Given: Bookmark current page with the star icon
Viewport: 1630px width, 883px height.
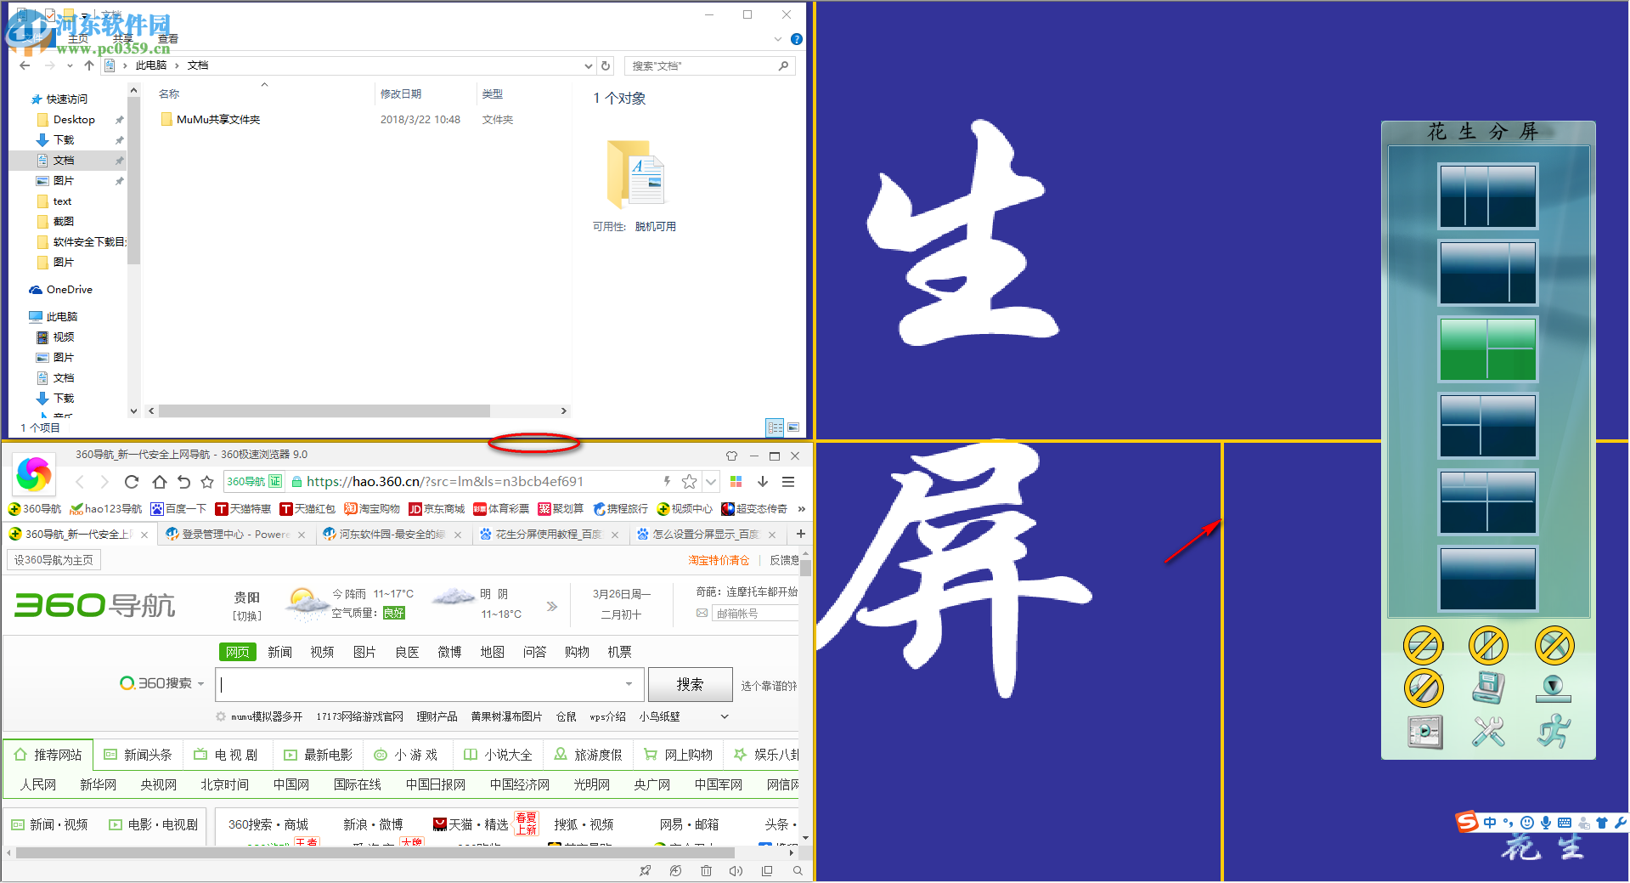Looking at the screenshot, I should coord(689,481).
